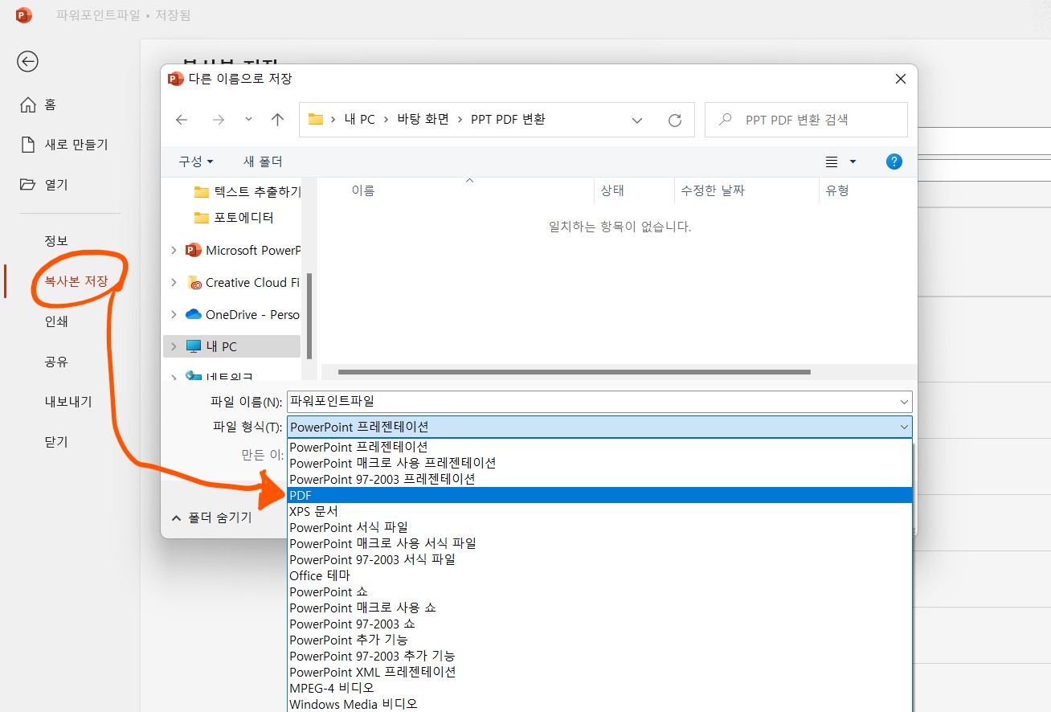Select 내 PC in navigation pane

pos(232,346)
